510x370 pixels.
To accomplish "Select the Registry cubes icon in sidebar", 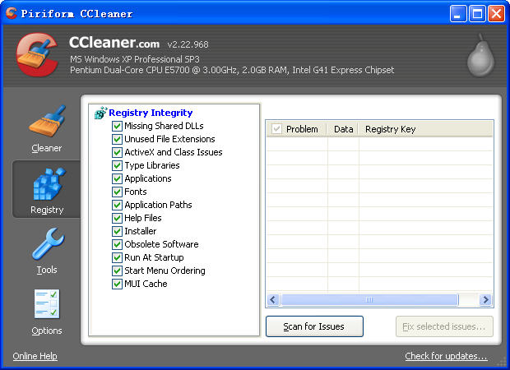I will [x=47, y=184].
